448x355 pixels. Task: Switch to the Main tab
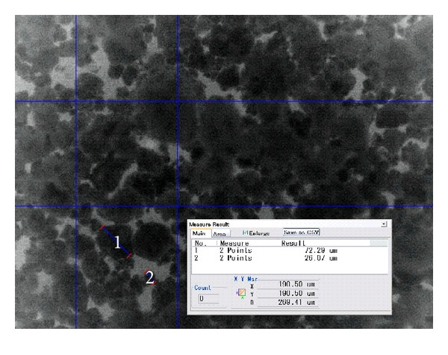pos(199,233)
